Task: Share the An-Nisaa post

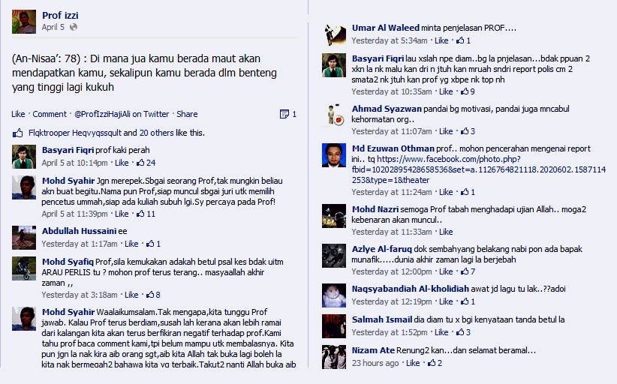Action: coord(187,114)
